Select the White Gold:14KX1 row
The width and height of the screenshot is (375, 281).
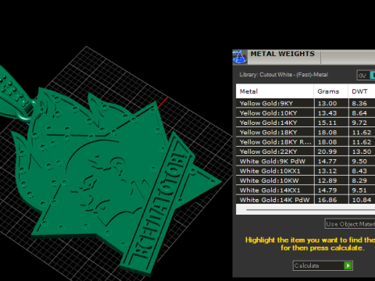(x=305, y=190)
